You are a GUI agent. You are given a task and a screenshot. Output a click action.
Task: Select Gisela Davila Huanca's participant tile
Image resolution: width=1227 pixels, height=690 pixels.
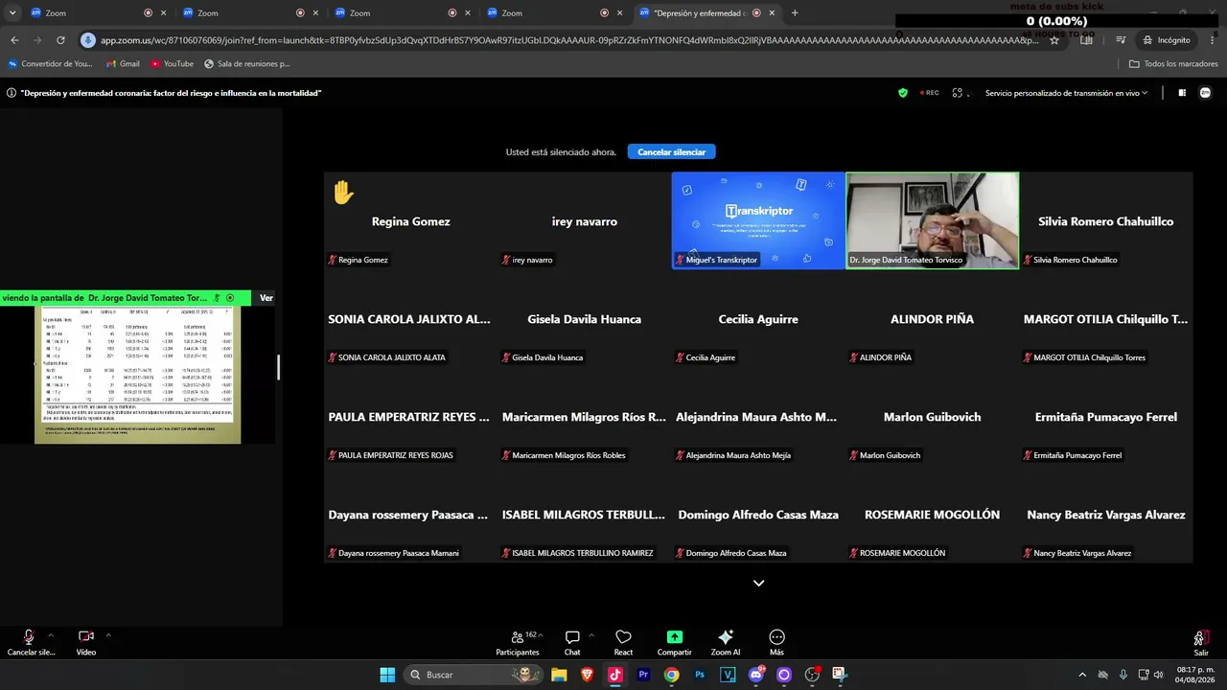pos(585,318)
